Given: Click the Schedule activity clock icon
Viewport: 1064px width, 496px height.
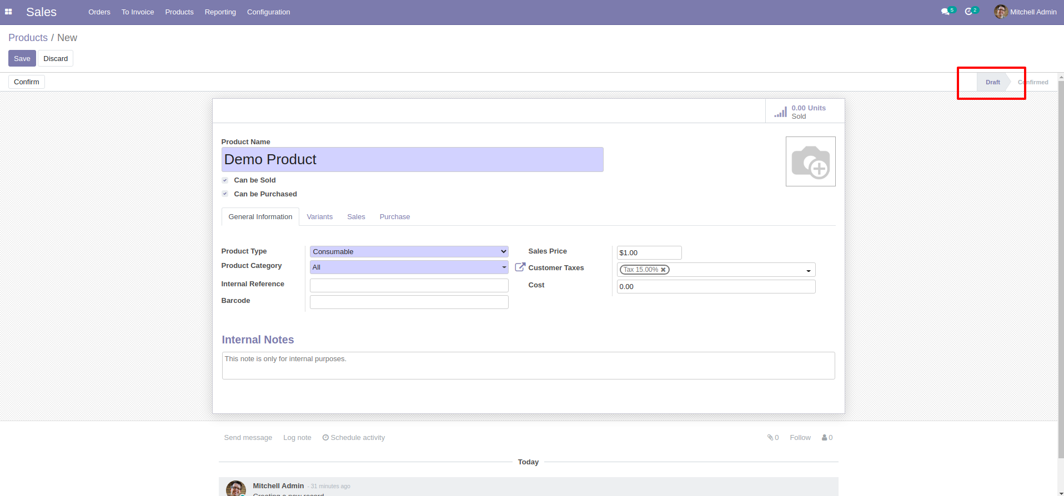Looking at the screenshot, I should [325, 438].
